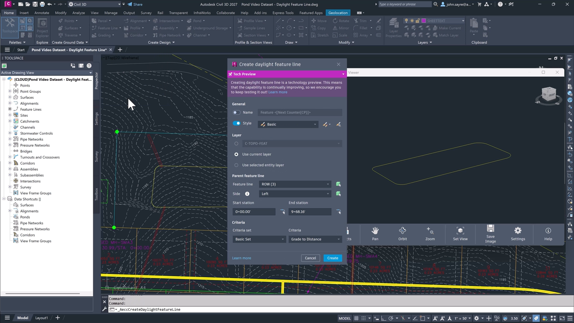Open the Civil 3D workspace dropdown
Viewport: 574px width, 323px height.
coord(95,4)
